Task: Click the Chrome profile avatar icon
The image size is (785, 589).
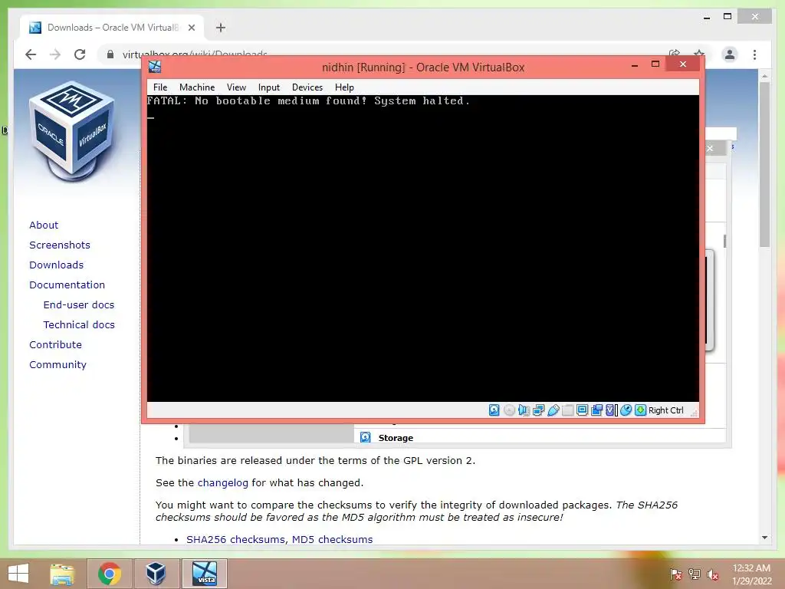Action: click(x=730, y=54)
